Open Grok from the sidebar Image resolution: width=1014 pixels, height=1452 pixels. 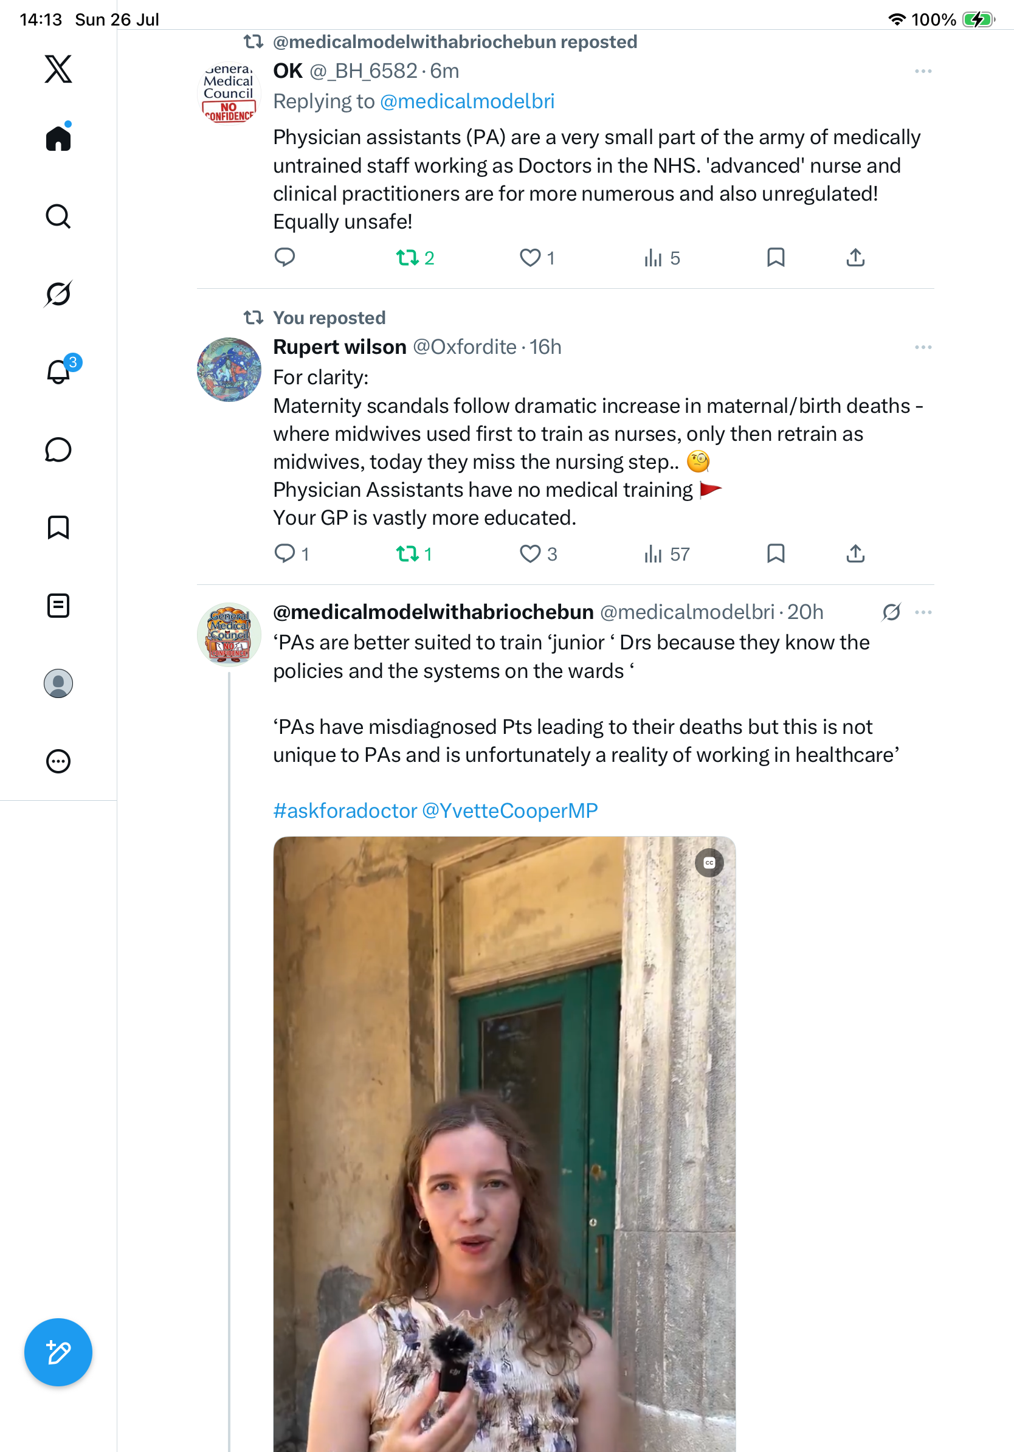pos(58,294)
